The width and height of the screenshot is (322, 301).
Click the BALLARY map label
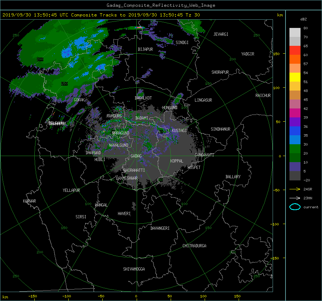point(233,177)
